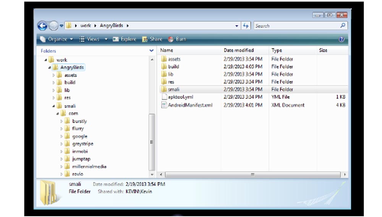Select rovio folder in tree

point(78,174)
